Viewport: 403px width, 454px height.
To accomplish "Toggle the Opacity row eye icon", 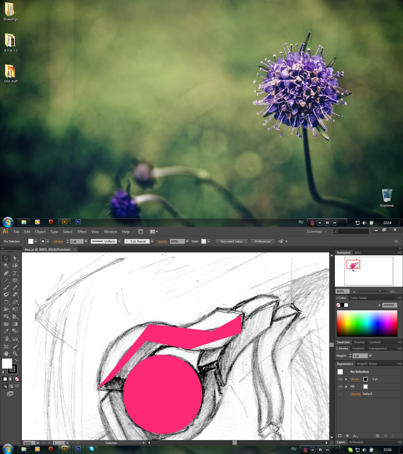I will pyautogui.click(x=340, y=394).
